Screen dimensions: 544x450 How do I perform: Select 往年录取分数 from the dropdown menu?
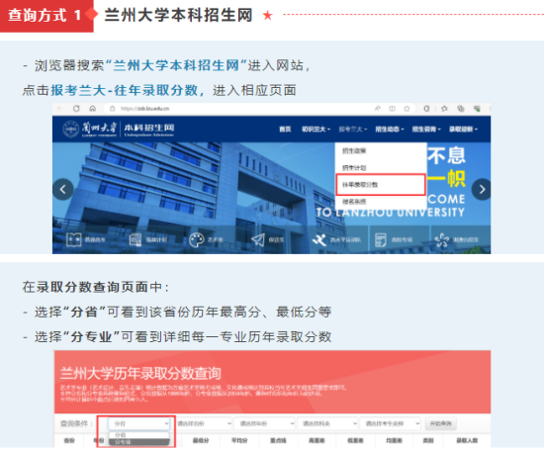(381, 185)
